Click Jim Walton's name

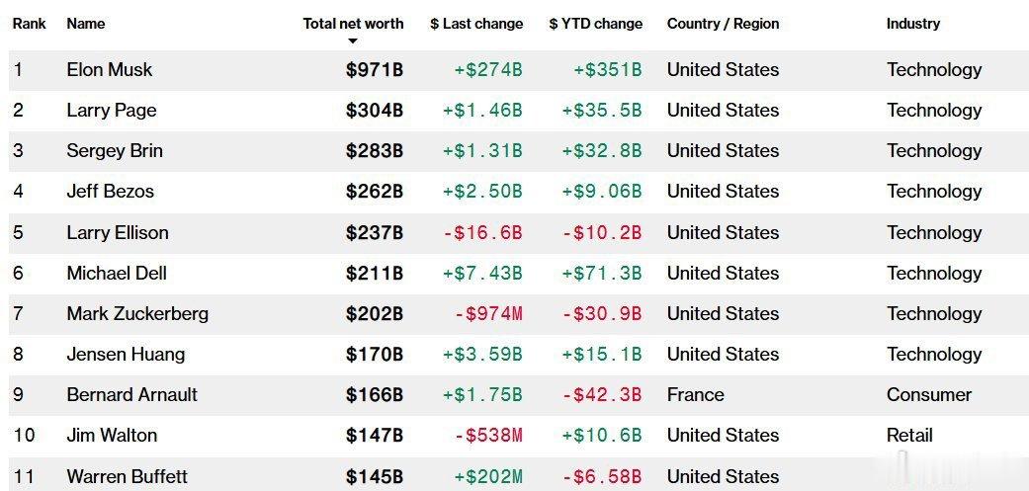(112, 436)
